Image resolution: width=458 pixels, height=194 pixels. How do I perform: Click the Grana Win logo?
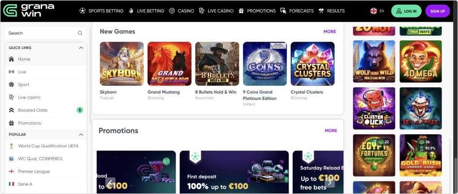click(29, 11)
